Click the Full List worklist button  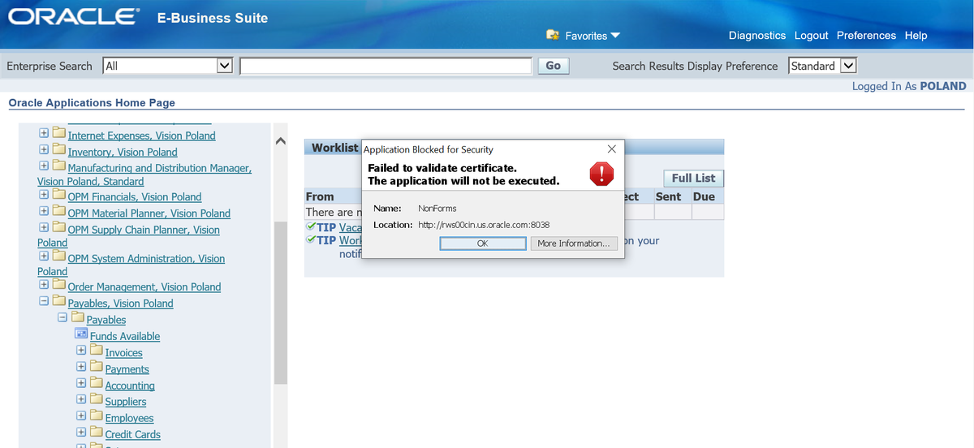pyautogui.click(x=694, y=179)
